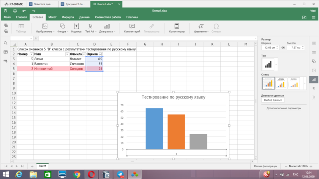
Task: Switch to the Формула ribbon tab
Action: pos(68,17)
